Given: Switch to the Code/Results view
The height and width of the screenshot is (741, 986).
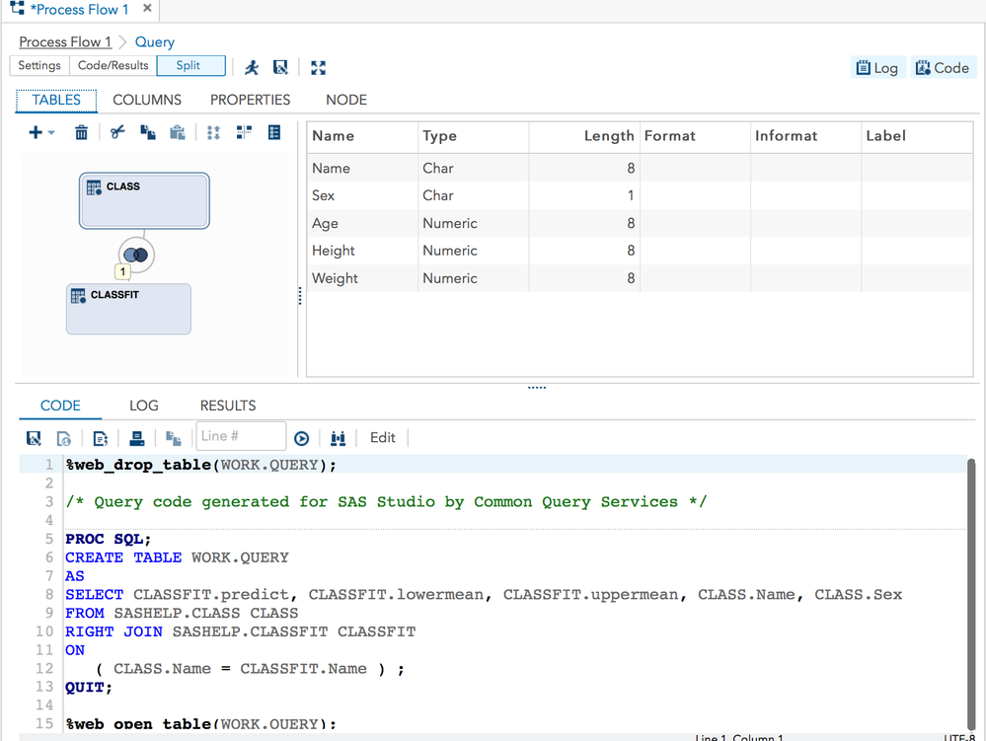Looking at the screenshot, I should 114,66.
